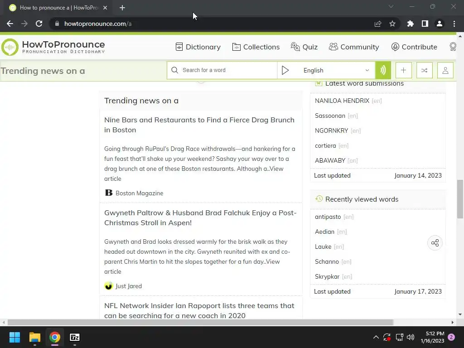464x348 pixels.
Task: Bookmark the page with star icon
Action: pyautogui.click(x=392, y=24)
